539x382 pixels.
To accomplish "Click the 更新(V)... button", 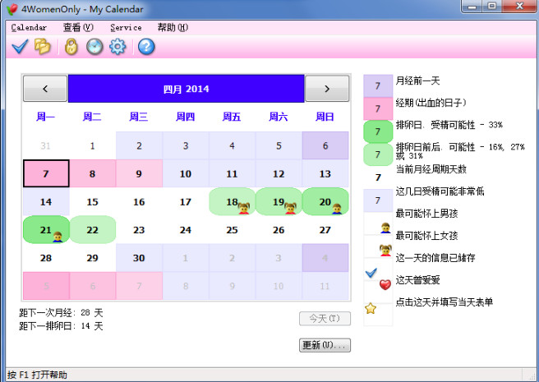I will coord(325,345).
